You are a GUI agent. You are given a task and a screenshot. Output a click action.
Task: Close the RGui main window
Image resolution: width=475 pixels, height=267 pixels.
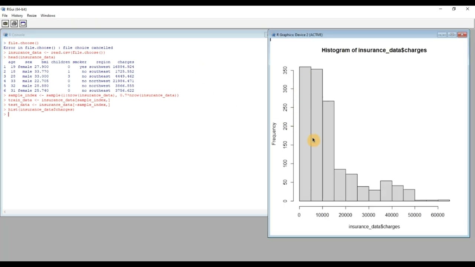coord(468,9)
